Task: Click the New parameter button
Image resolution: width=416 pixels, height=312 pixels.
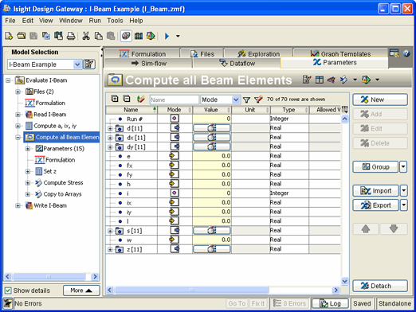Action: (380, 99)
